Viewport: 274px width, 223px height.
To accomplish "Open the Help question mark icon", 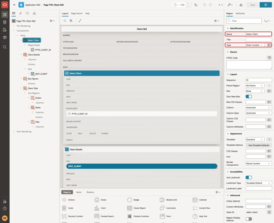I will (5, 209).
